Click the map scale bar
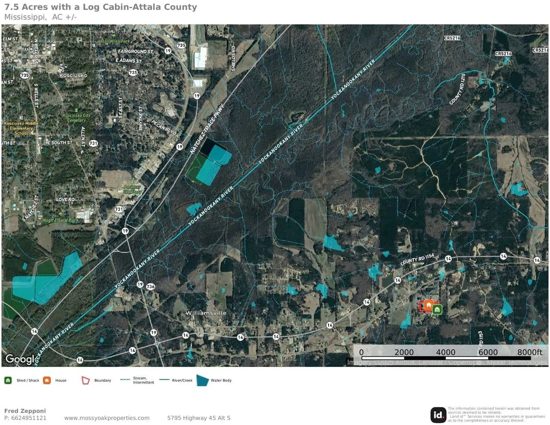Screen dimensions: 550x425 447,358
